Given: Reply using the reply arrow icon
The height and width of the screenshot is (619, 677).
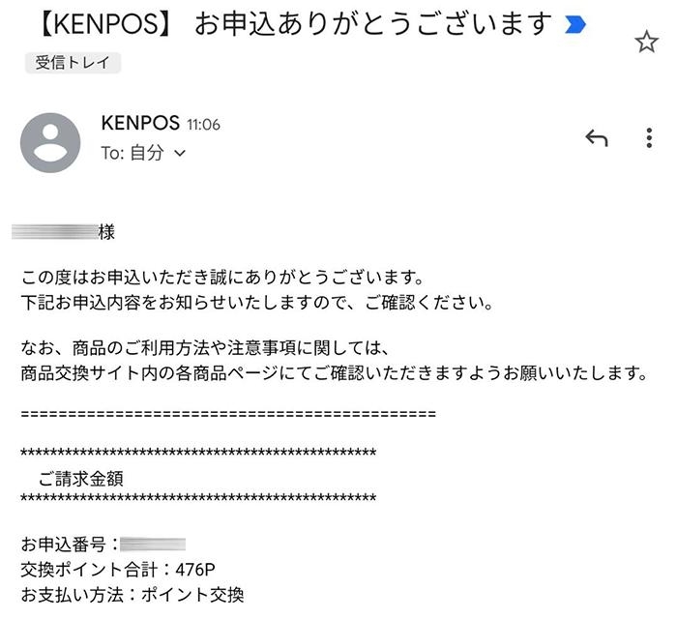Looking at the screenshot, I should coord(597,138).
